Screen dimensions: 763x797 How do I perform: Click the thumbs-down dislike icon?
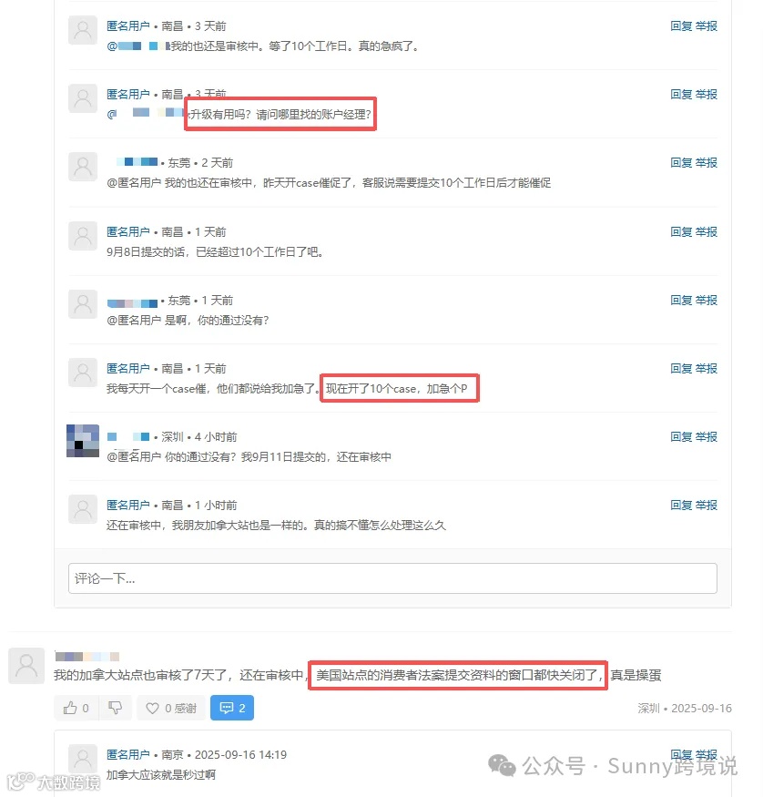pos(116,708)
